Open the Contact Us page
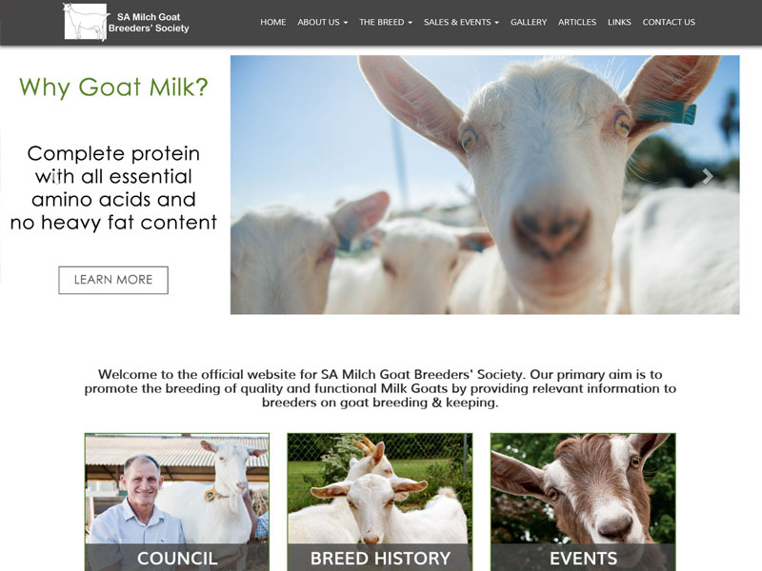The height and width of the screenshot is (571, 762). pyautogui.click(x=669, y=22)
